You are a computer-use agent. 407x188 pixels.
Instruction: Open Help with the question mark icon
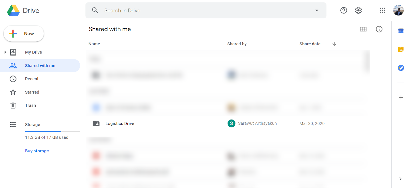(x=343, y=10)
